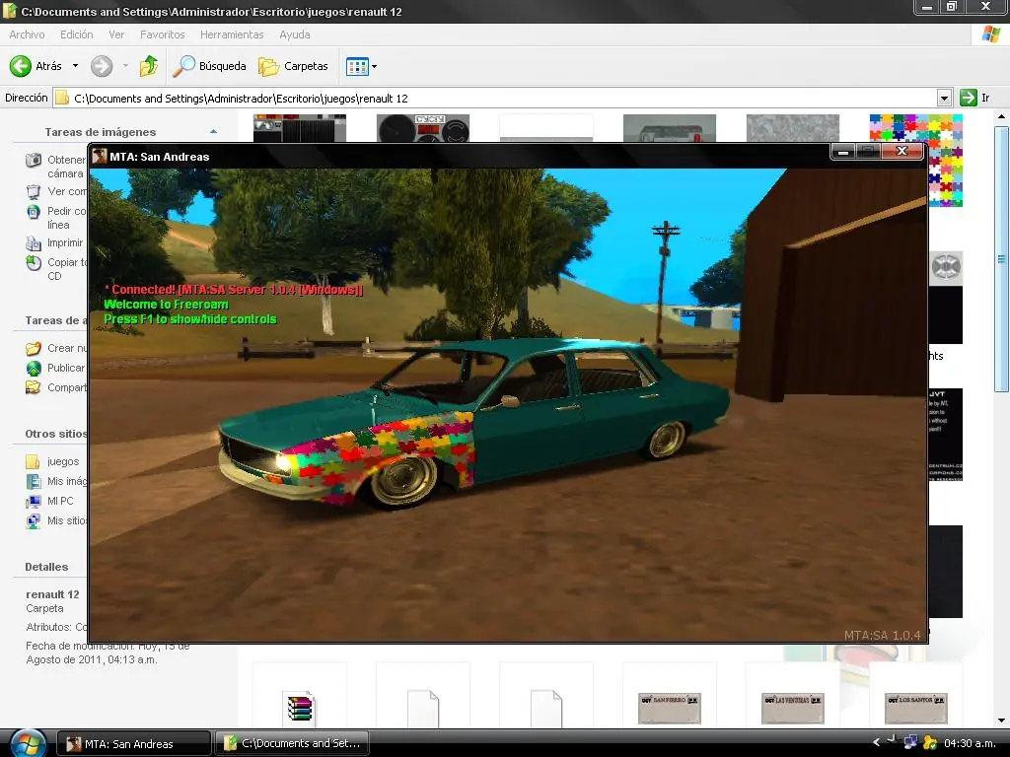Click the Crear nueva carpeta icon
The width and height of the screenshot is (1010, 757).
[x=34, y=348]
